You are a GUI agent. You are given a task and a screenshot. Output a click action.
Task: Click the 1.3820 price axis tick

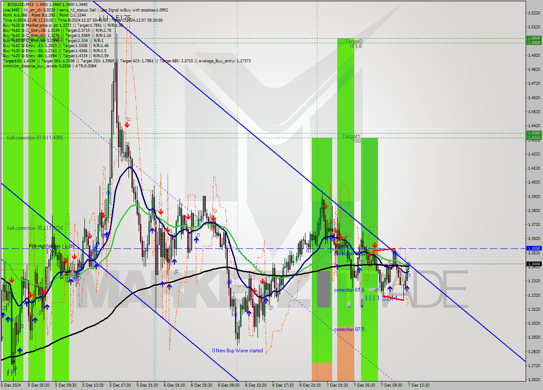click(534, 210)
